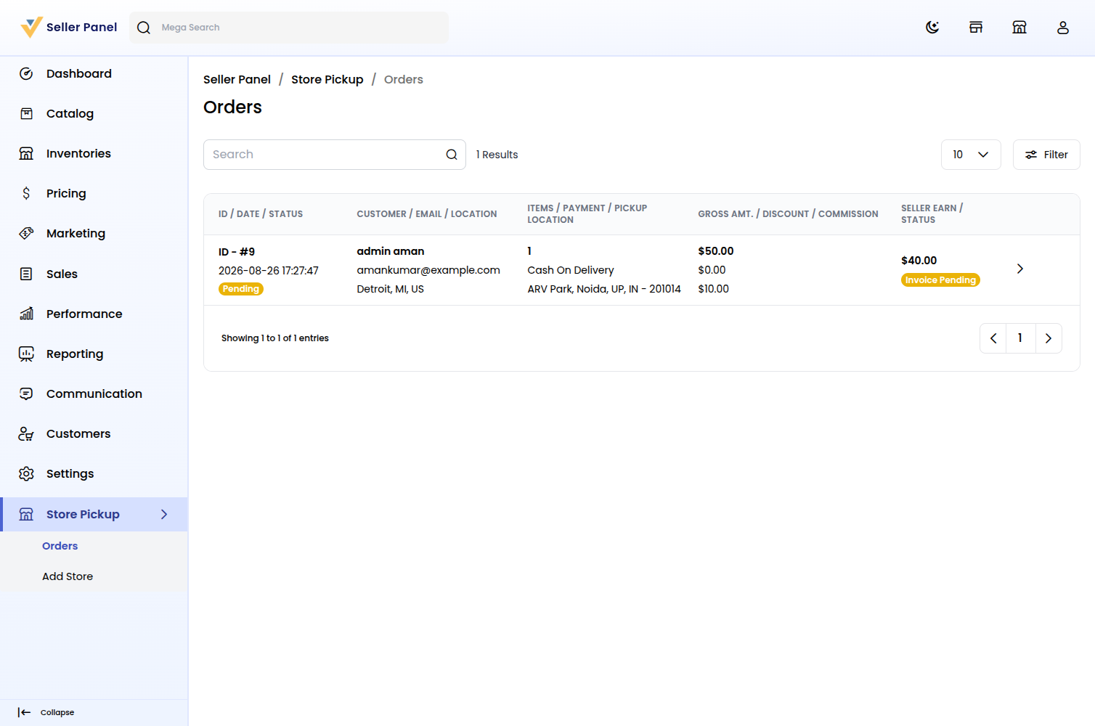Click Store Pickup breadcrumb link
Screen dimensions: 1095x726
coord(327,79)
